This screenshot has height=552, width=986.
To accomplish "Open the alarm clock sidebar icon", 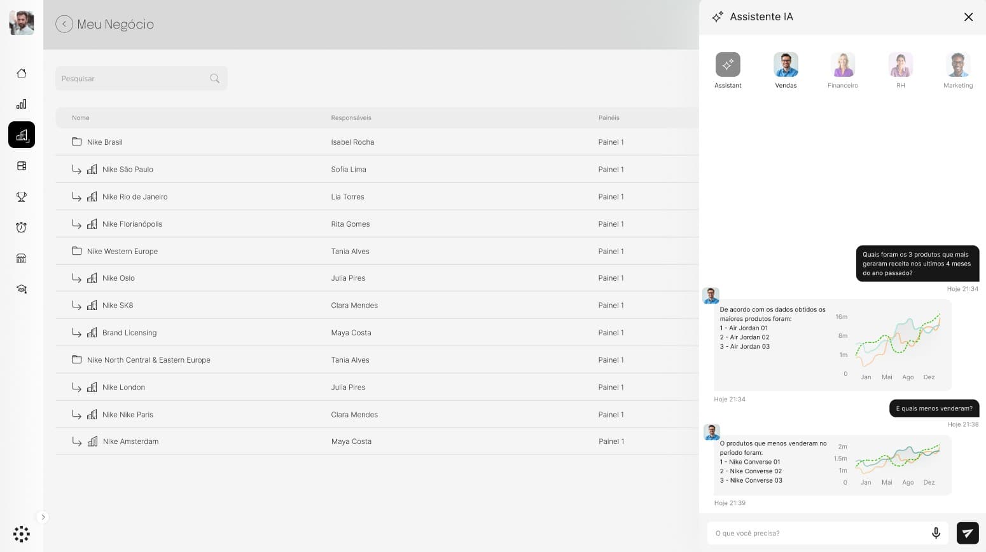I will (x=22, y=227).
